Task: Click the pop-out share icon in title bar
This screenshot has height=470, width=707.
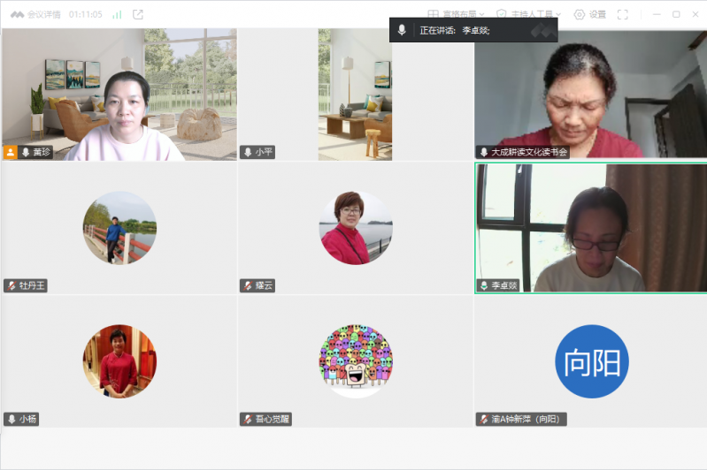Action: tap(138, 15)
